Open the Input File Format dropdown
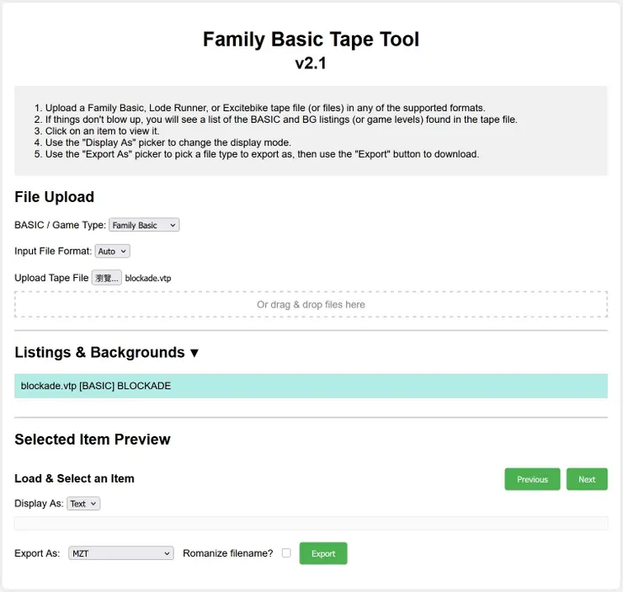 pyautogui.click(x=112, y=251)
